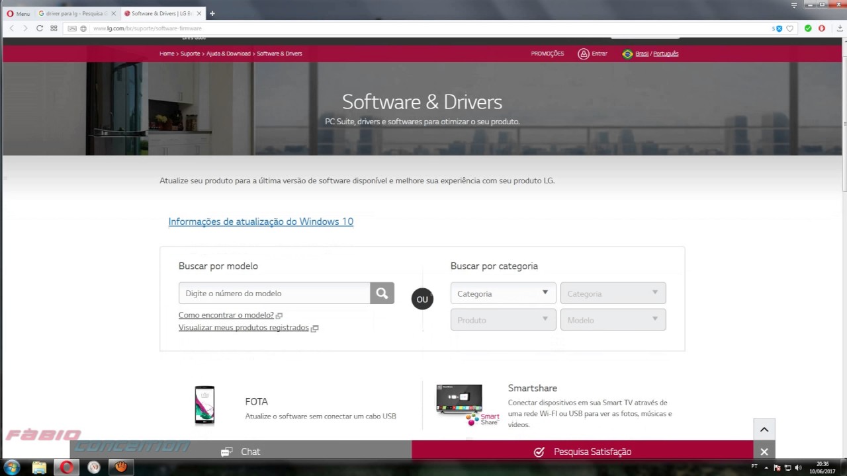Viewport: 847px width, 476px height.
Task: Click the Entrar sign-in label
Action: 600,54
